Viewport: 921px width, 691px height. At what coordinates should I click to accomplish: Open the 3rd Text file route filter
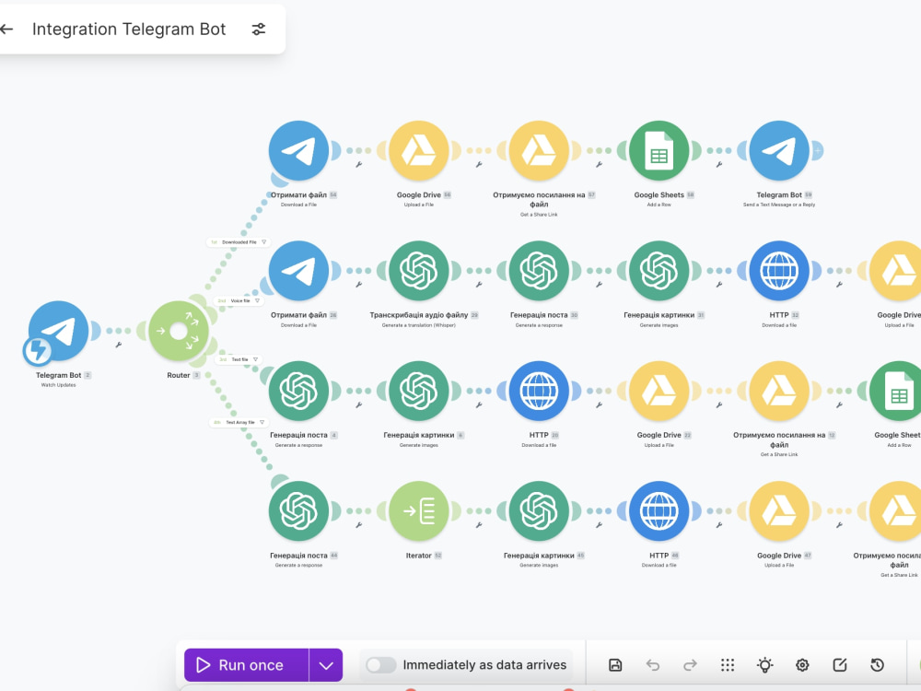[238, 359]
